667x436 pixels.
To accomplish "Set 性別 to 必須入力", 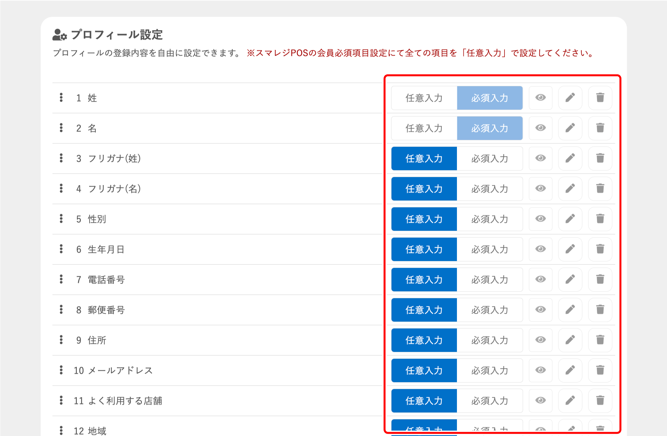I will click(x=490, y=219).
